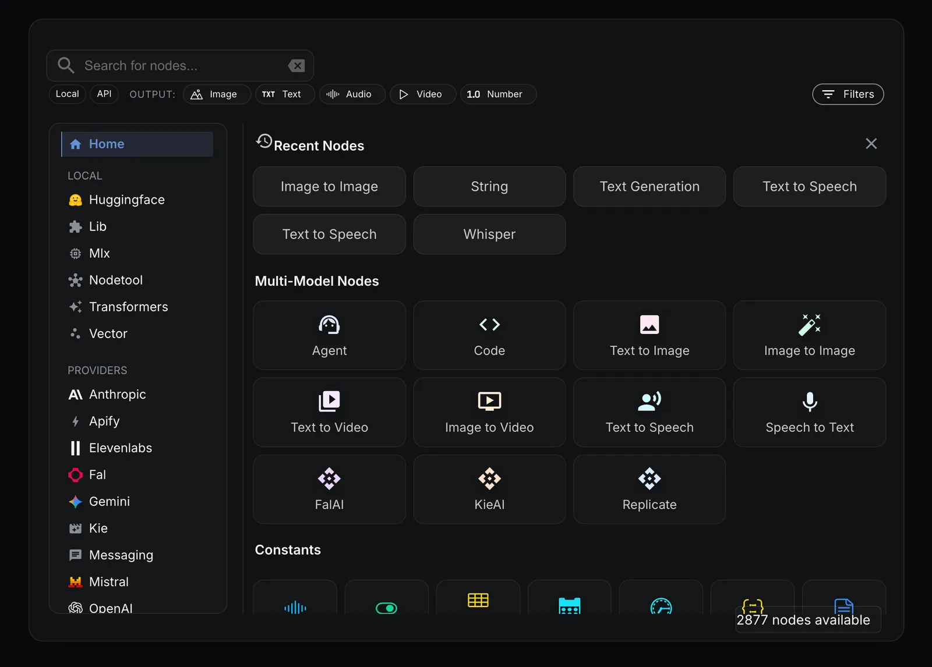The width and height of the screenshot is (932, 667).
Task: Click the Agent headset icon
Action: [x=329, y=324]
